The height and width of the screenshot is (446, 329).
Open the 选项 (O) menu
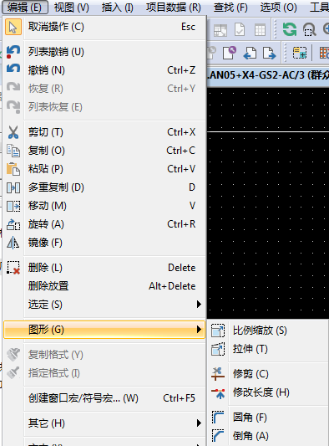[x=278, y=7]
